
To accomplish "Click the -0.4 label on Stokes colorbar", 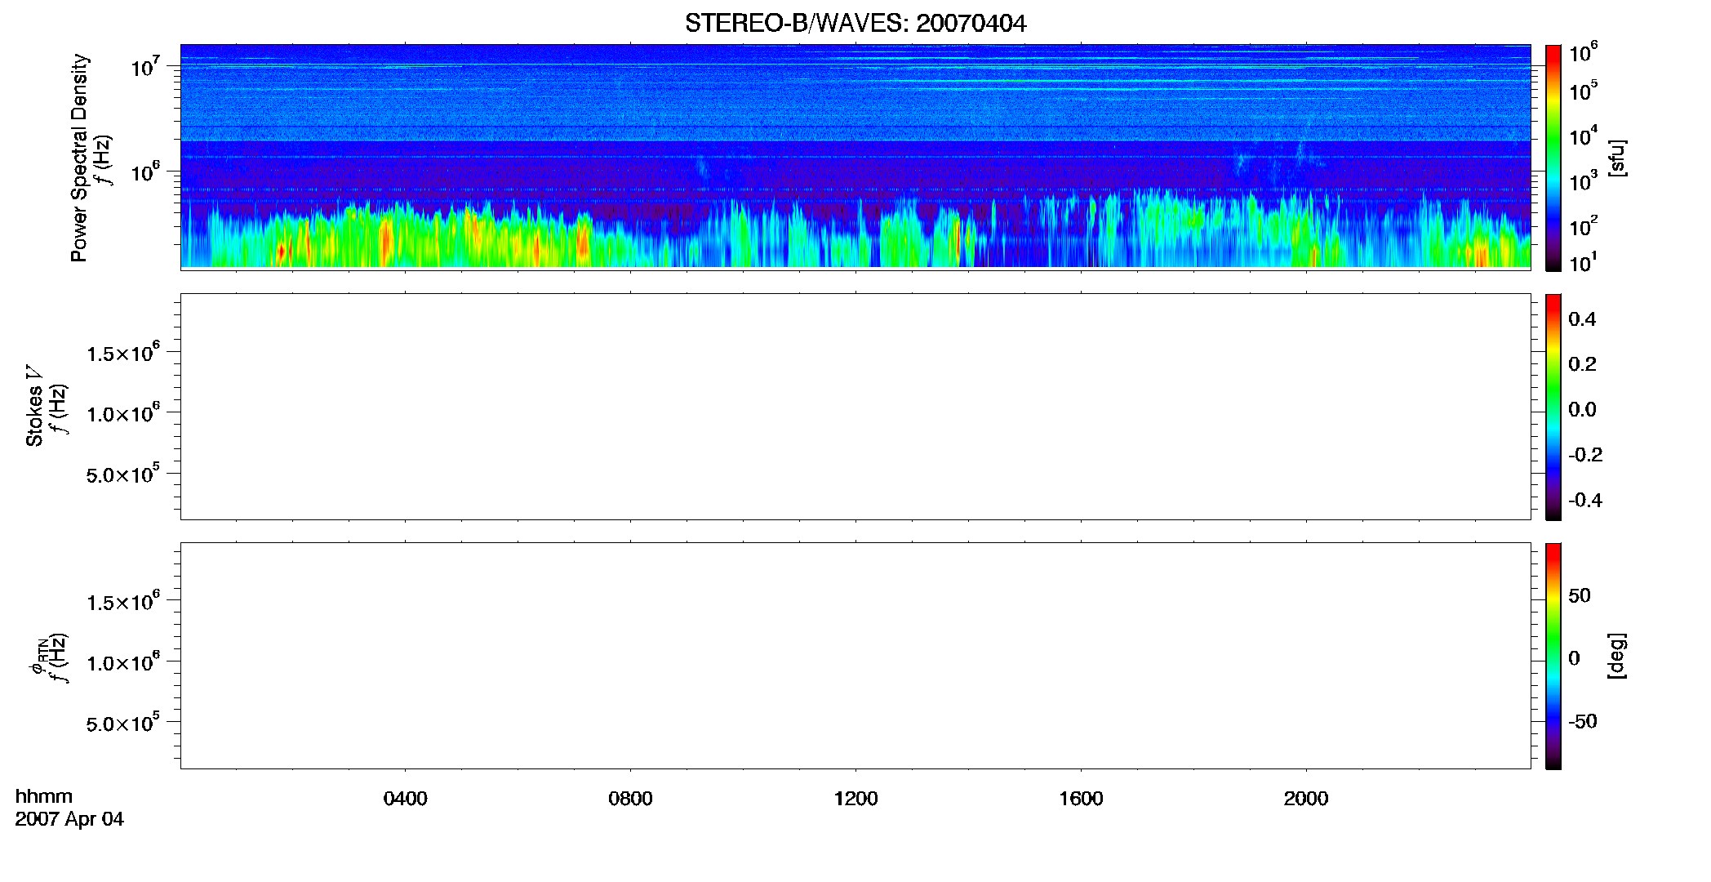I will [1585, 500].
